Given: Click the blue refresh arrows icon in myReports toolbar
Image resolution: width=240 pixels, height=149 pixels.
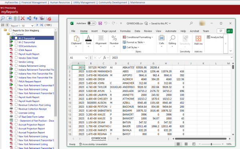Looking at the screenshot, I should (x=36, y=18).
